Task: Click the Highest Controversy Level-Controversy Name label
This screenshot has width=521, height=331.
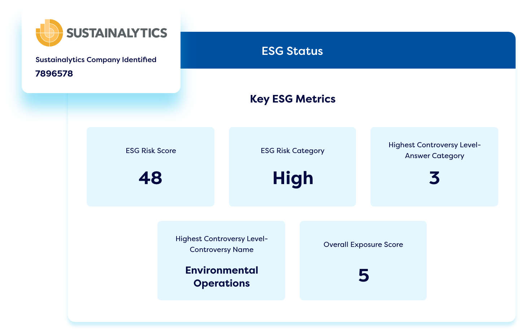Action: point(222,244)
